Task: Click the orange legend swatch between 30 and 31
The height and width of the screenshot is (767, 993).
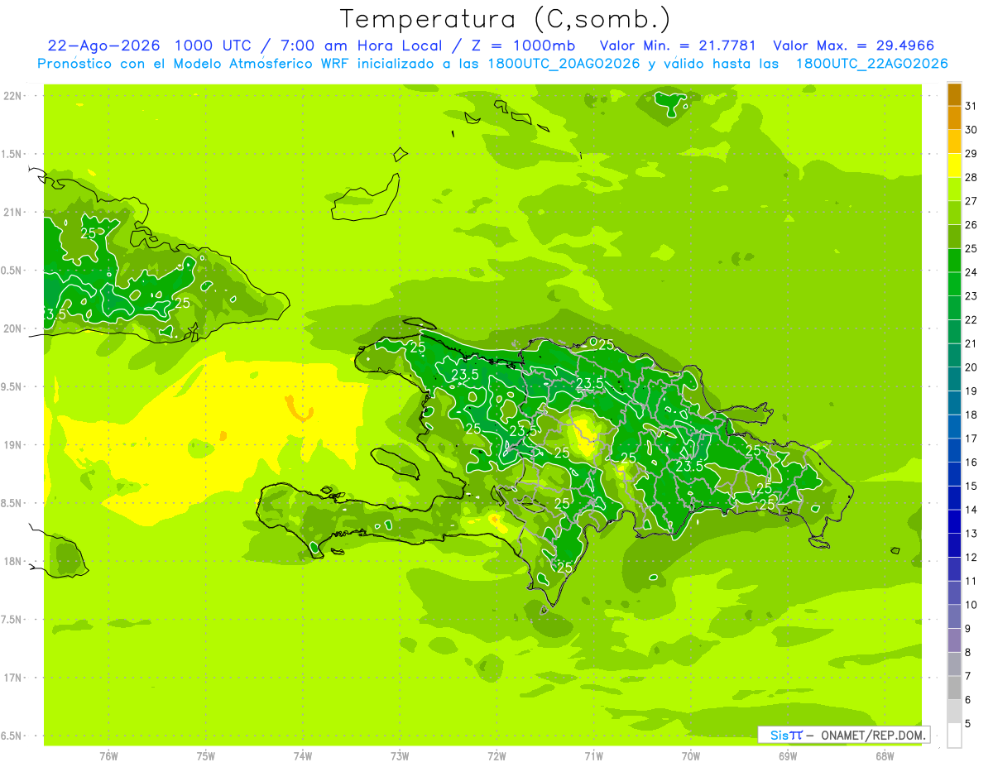Action: pos(954,118)
